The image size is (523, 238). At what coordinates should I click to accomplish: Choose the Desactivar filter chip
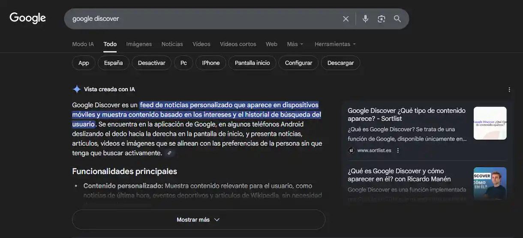click(151, 63)
